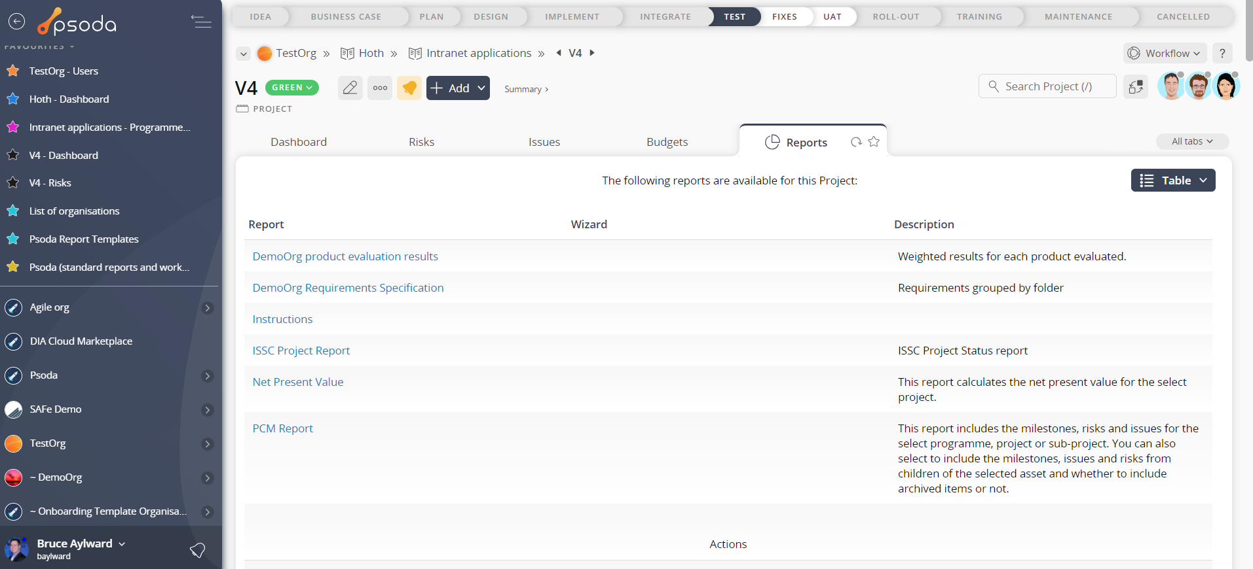Open the pencil edit icon for V4
The image size is (1253, 569).
350,88
